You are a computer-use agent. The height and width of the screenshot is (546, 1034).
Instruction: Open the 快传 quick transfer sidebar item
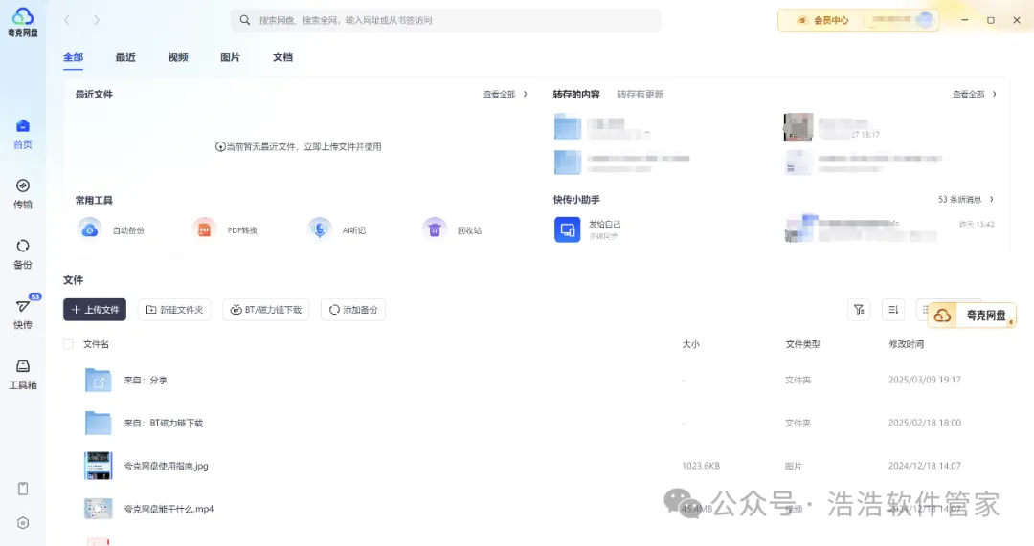tap(22, 315)
